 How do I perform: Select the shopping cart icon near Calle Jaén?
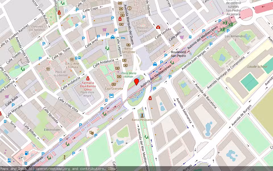pos(182,37)
